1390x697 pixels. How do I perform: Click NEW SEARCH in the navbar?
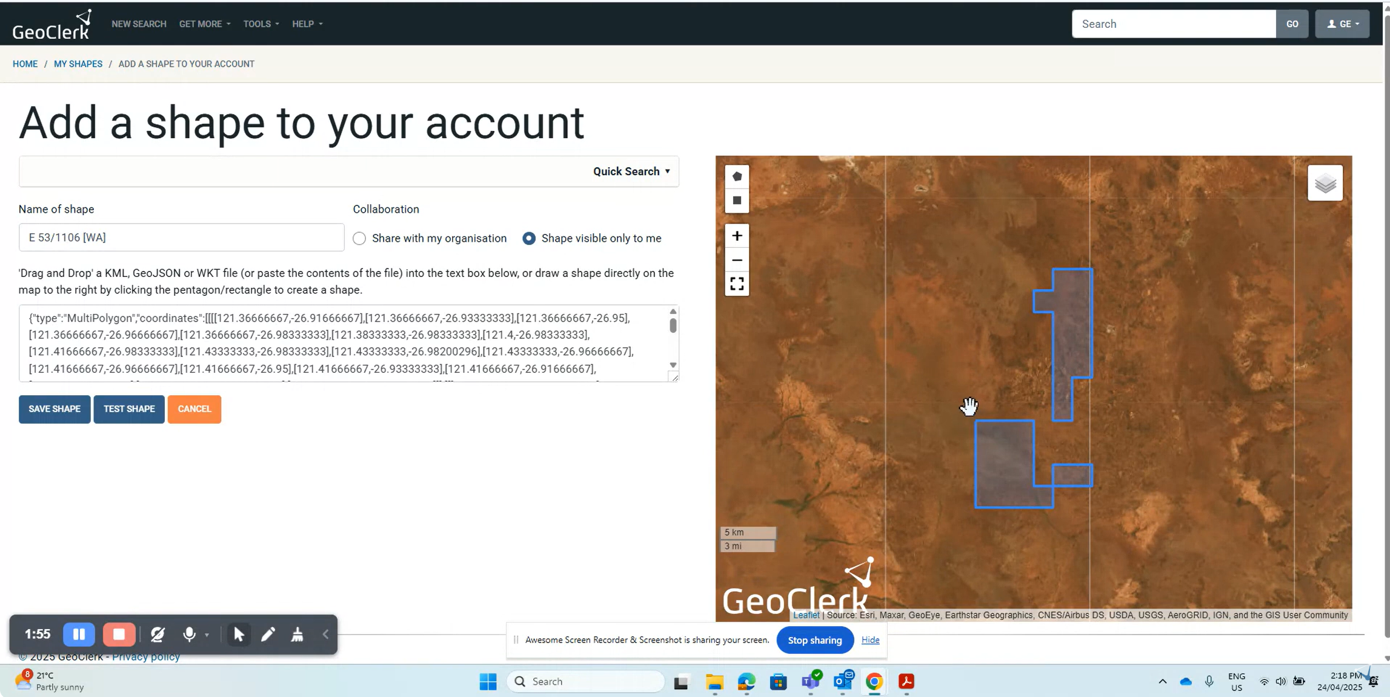tap(139, 24)
